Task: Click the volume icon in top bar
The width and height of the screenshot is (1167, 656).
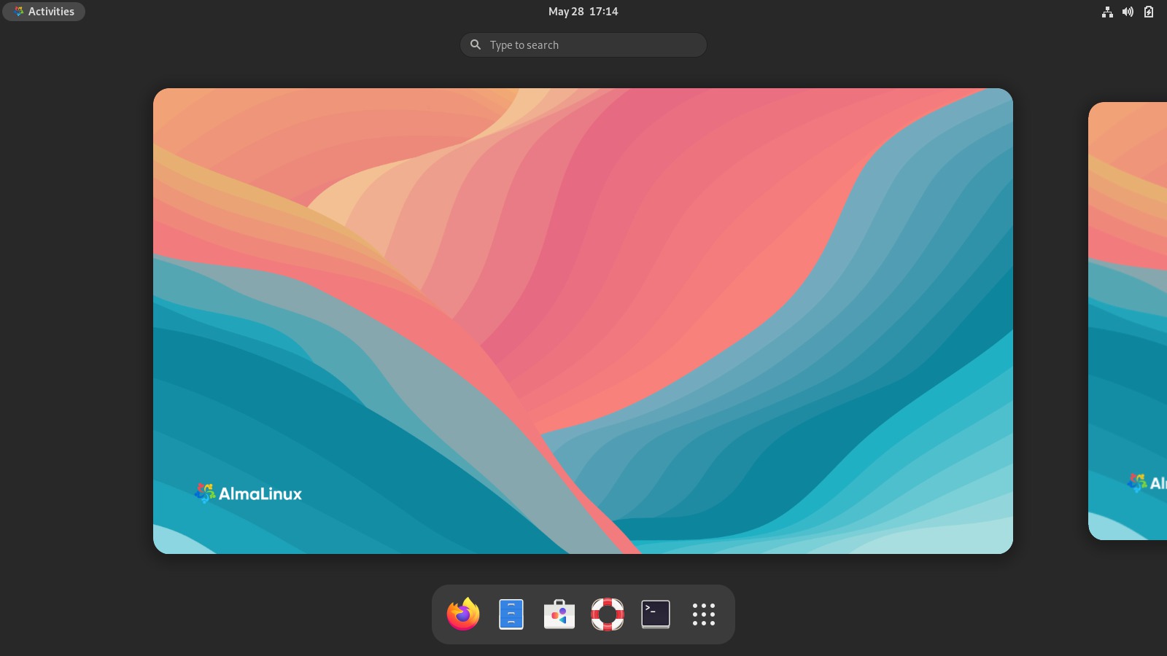Action: pyautogui.click(x=1128, y=12)
